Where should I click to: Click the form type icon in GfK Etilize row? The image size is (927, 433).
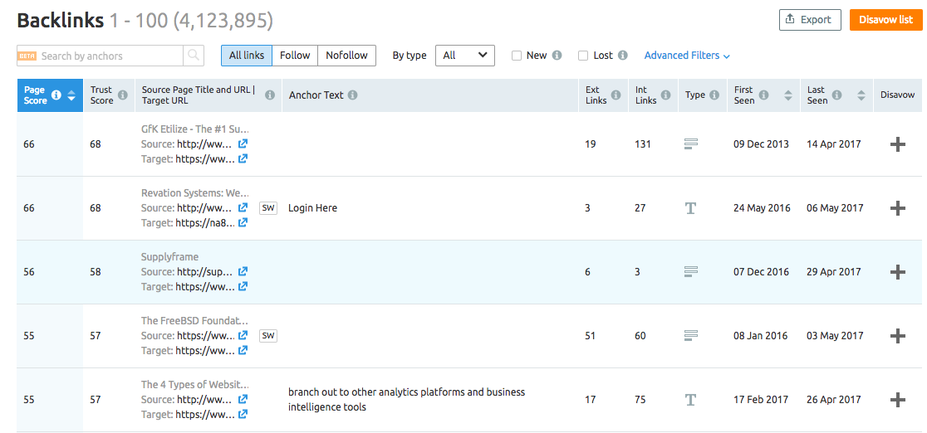coord(691,144)
